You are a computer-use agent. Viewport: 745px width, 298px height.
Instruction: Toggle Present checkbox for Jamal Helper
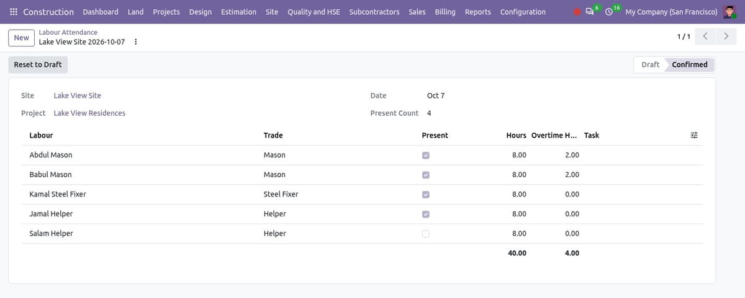pyautogui.click(x=425, y=214)
